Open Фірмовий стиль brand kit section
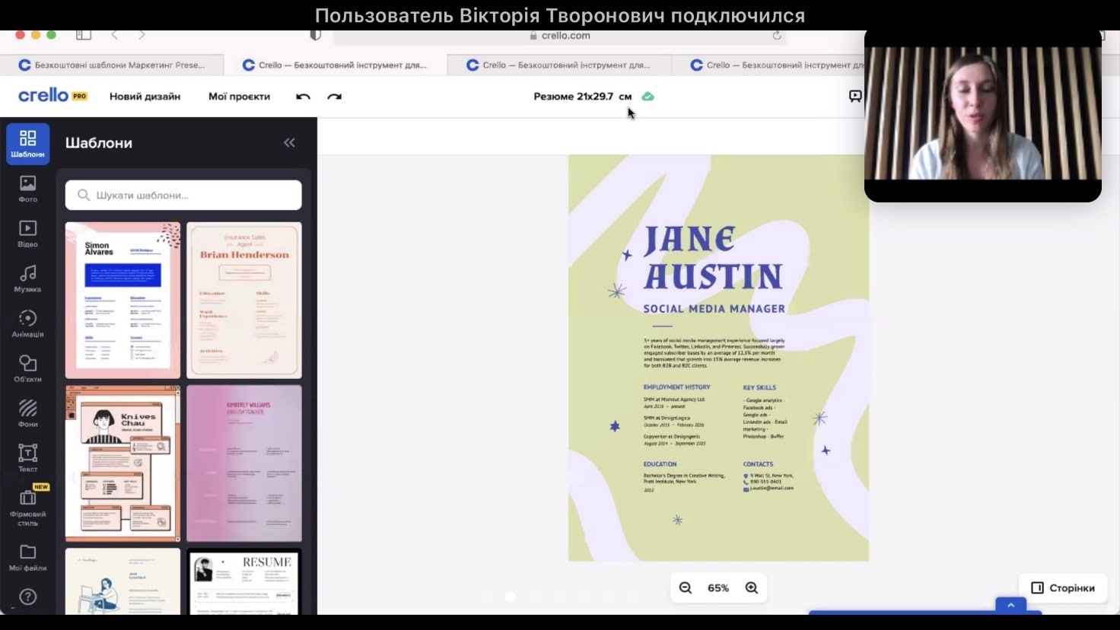Image resolution: width=1120 pixels, height=630 pixels. (x=28, y=507)
